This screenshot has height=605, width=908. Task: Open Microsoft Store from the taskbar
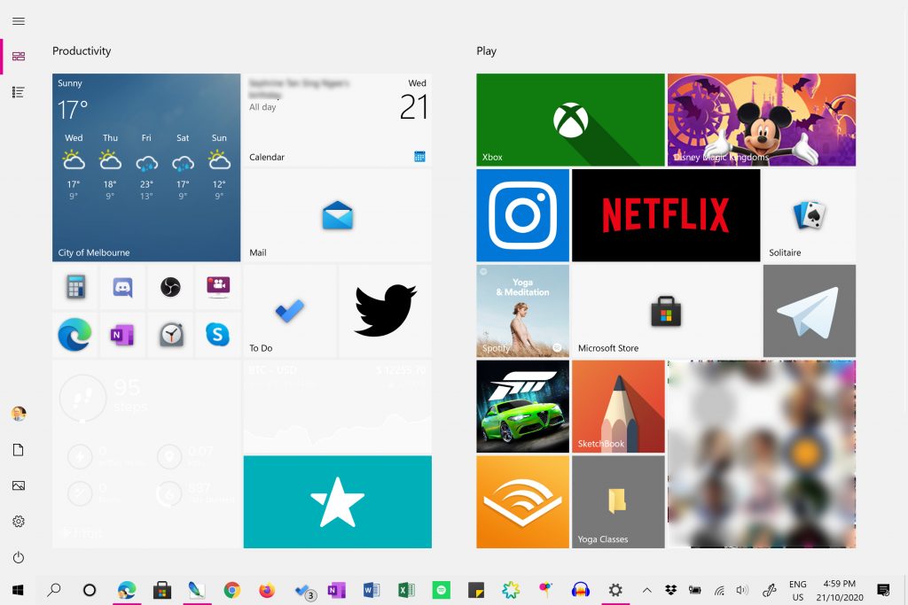click(162, 590)
